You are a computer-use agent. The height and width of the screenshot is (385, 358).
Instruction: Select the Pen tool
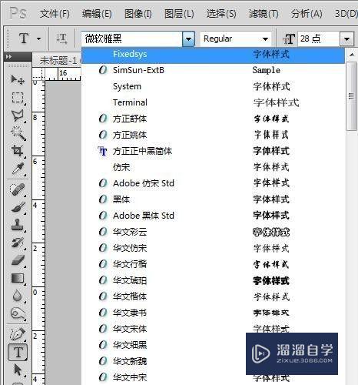point(18,334)
